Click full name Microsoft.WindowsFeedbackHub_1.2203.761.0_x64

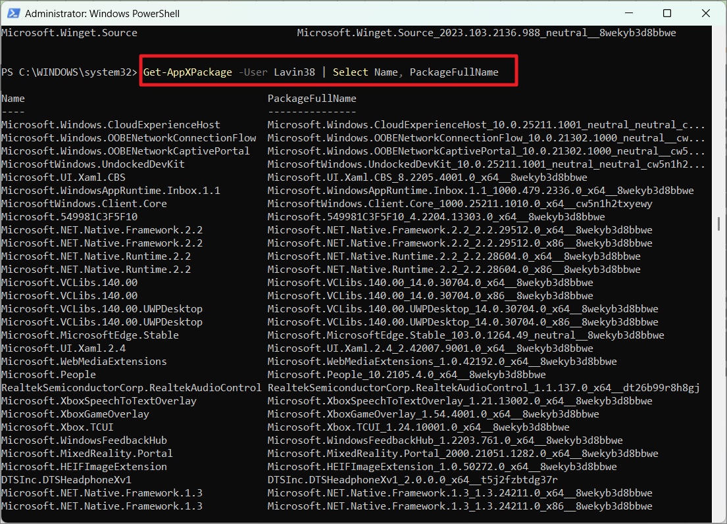(x=445, y=440)
